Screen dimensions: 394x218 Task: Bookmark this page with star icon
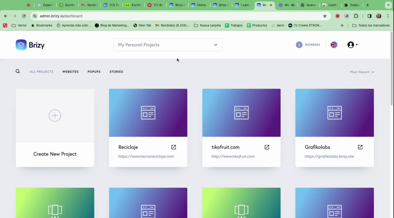[x=325, y=16]
